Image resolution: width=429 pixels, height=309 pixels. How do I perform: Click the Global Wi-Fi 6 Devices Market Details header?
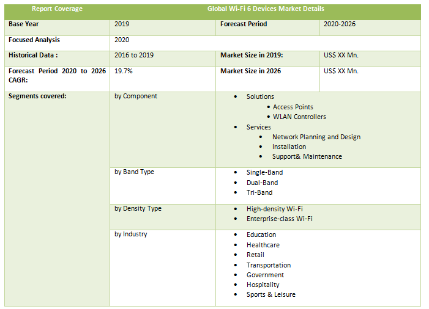266,9
